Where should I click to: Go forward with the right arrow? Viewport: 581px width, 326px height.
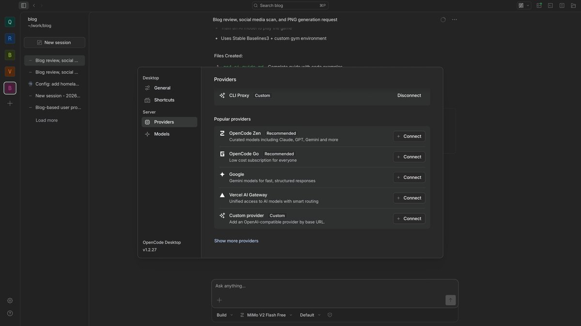(42, 5)
